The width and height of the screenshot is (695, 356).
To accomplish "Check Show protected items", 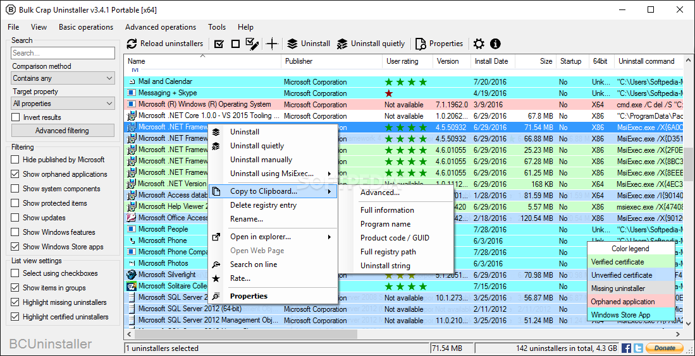I will pyautogui.click(x=15, y=203).
